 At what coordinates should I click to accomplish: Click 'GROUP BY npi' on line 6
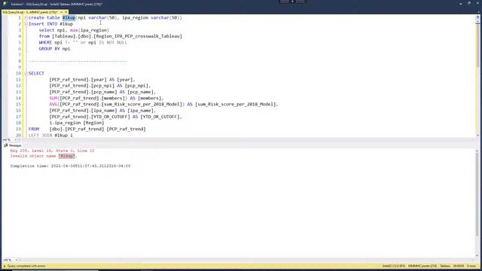point(54,48)
